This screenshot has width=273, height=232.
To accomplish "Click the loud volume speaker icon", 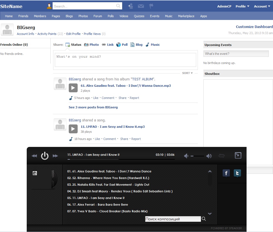I will point(209,156).
